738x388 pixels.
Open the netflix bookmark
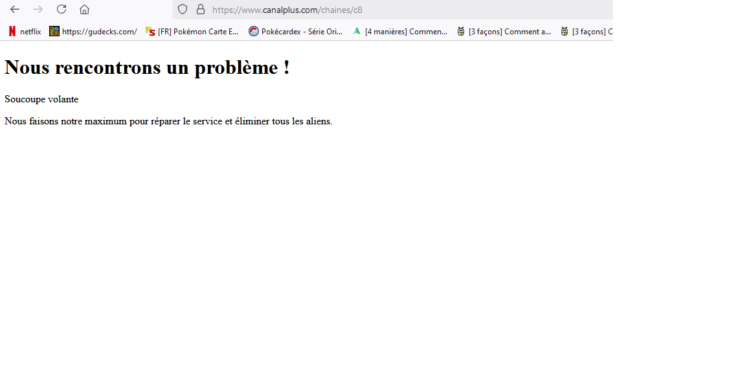25,32
